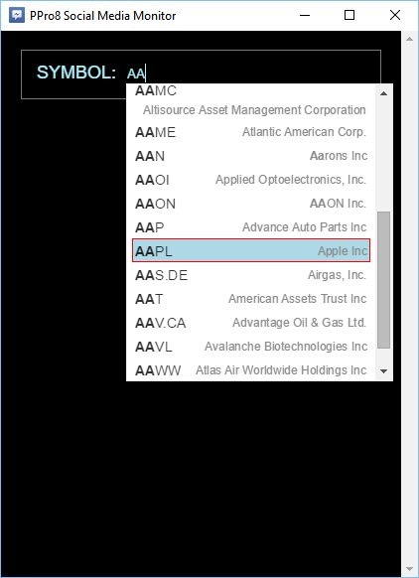Select AAN Aarons Inc symbol
The height and width of the screenshot is (578, 419).
point(251,156)
